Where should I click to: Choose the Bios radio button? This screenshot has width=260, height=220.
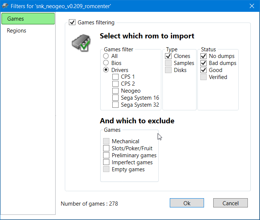106,63
